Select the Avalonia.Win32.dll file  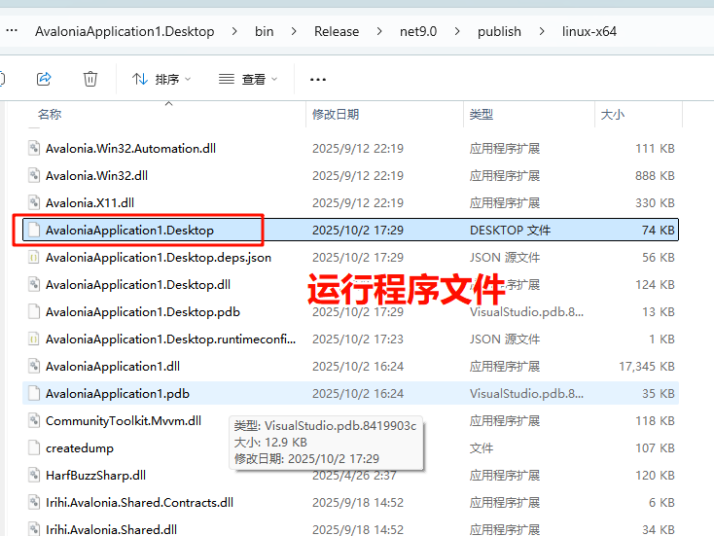pyautogui.click(x=350, y=176)
